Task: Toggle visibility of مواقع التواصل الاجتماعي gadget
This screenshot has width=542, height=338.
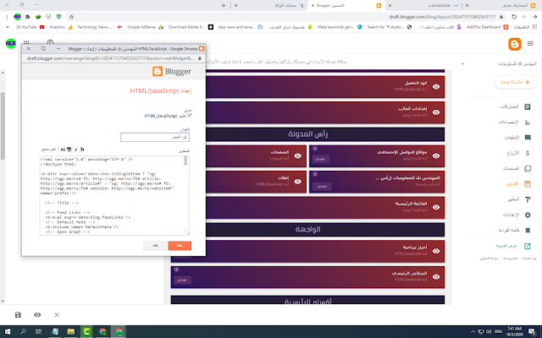Action: click(x=436, y=155)
